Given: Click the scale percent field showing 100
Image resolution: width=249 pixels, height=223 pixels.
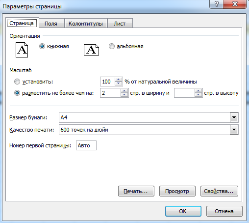Looking at the screenshot, I should point(107,82).
